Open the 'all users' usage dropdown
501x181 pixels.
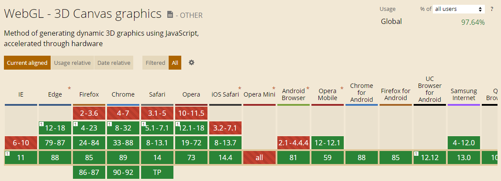click(x=459, y=9)
